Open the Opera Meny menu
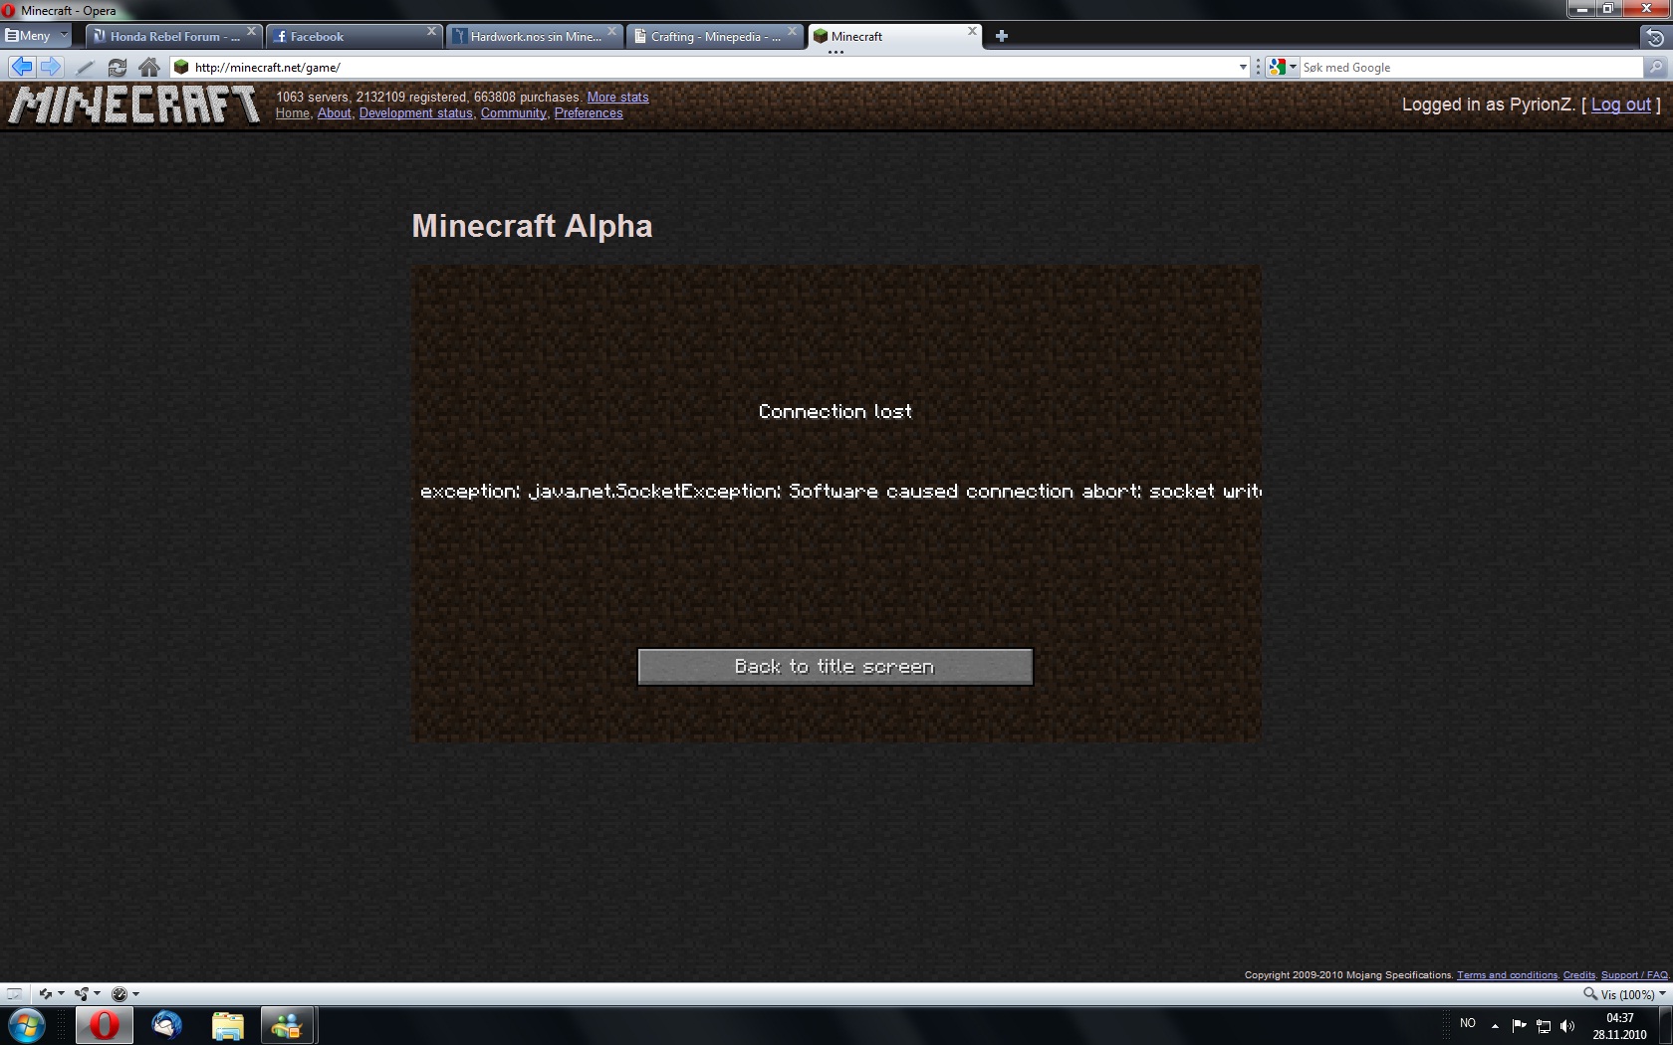Viewport: 1673px width, 1045px height. [x=36, y=36]
